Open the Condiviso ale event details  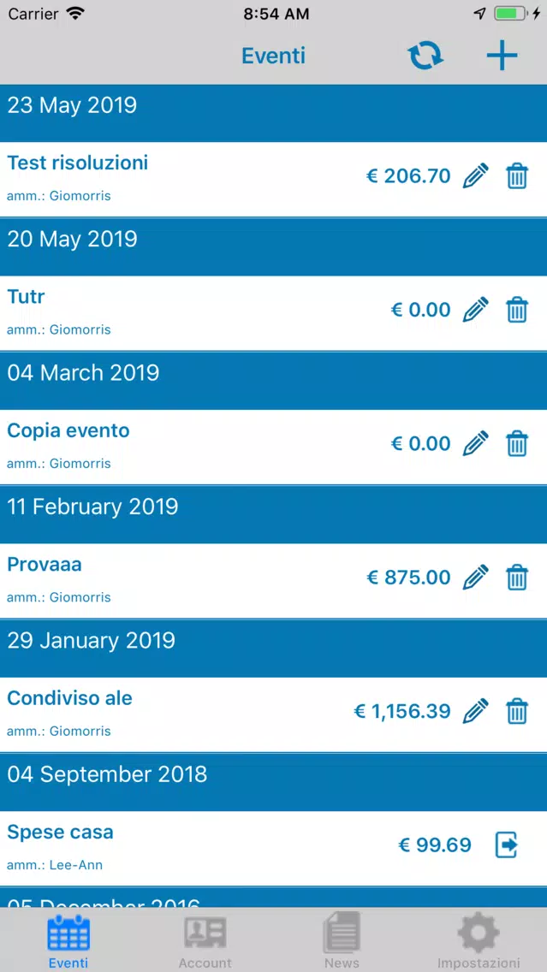[274, 714]
